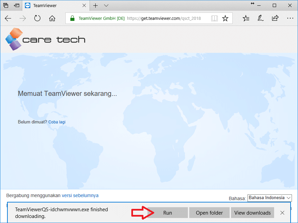Dismiss the download notification bar
The width and height of the screenshot is (298, 223).
pyautogui.click(x=282, y=213)
